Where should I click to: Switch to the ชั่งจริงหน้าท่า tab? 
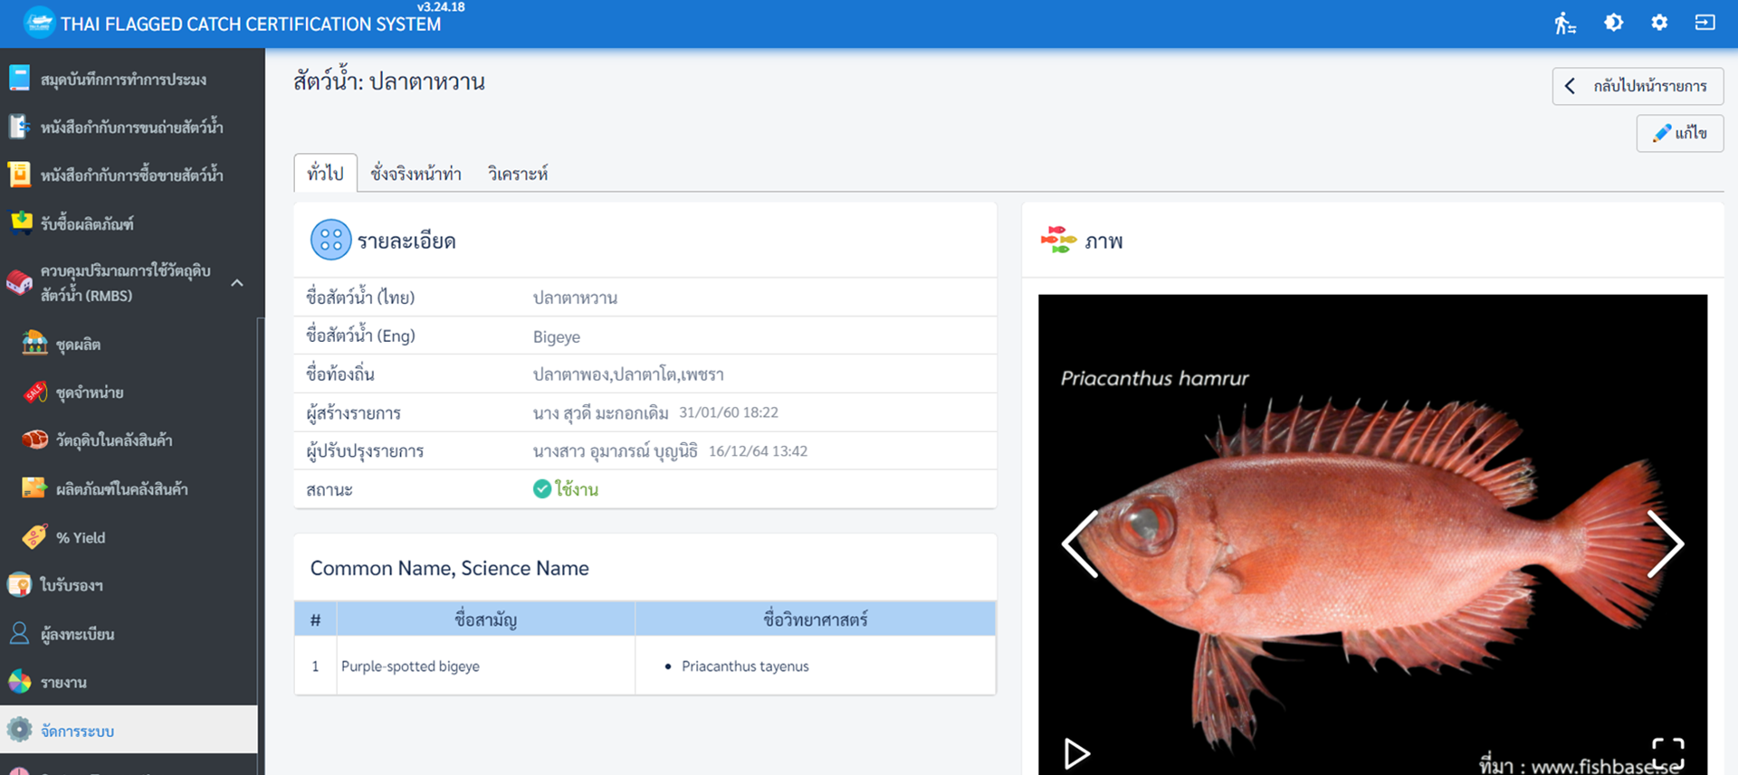[415, 174]
